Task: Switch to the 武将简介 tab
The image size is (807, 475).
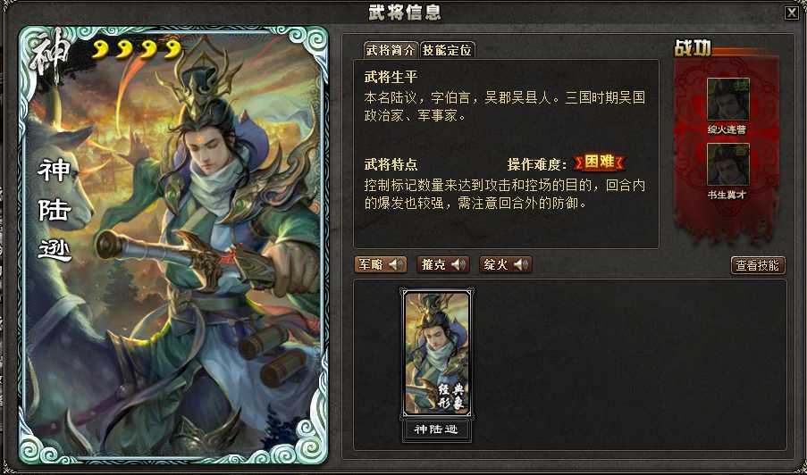Action: click(391, 50)
